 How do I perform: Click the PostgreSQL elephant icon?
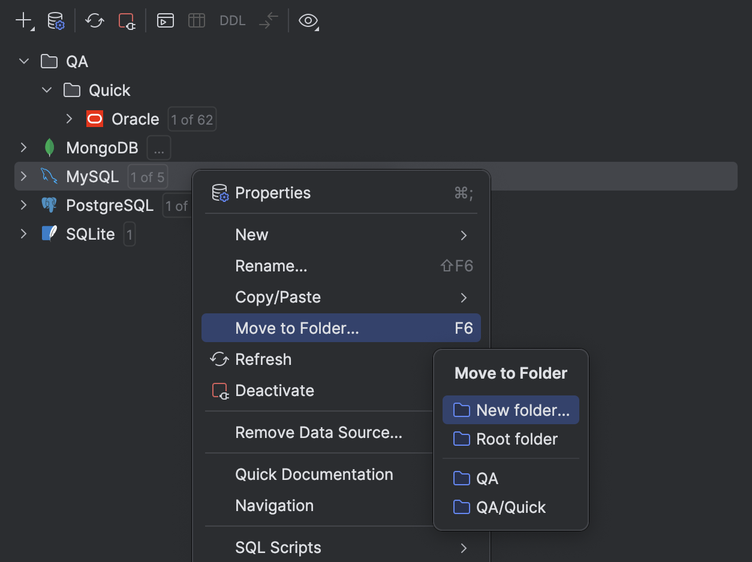49,205
